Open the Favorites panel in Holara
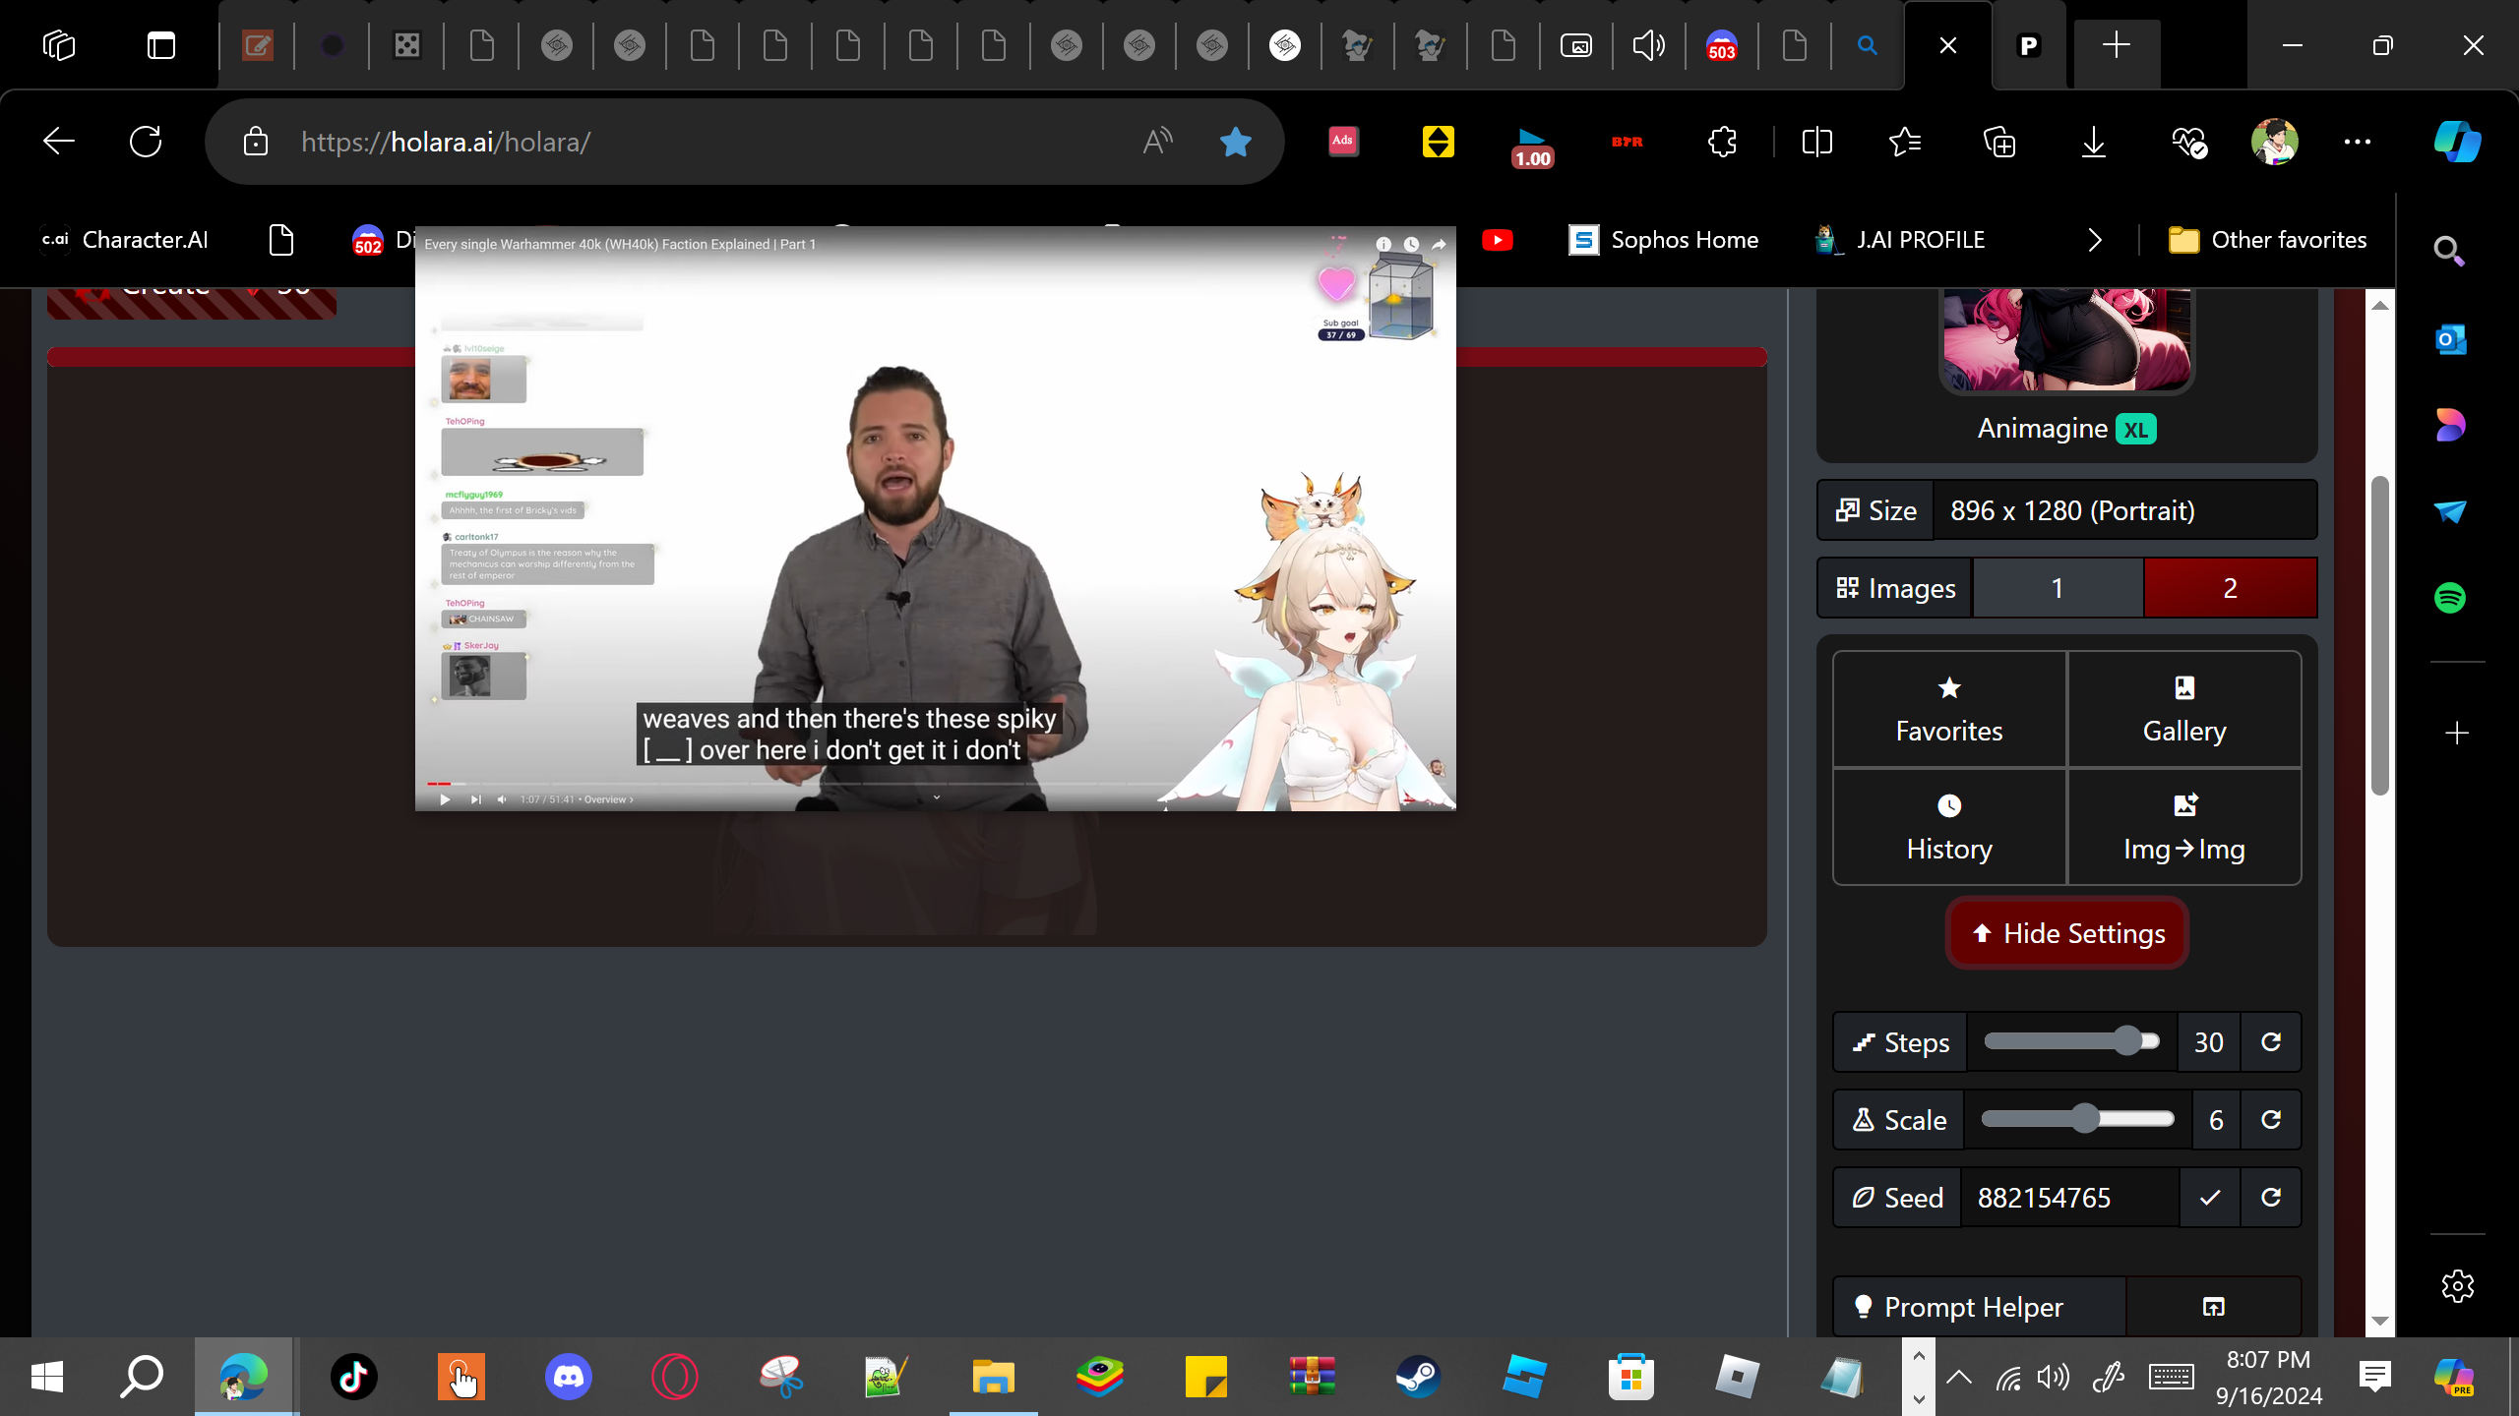This screenshot has height=1416, width=2519. pyautogui.click(x=1948, y=709)
